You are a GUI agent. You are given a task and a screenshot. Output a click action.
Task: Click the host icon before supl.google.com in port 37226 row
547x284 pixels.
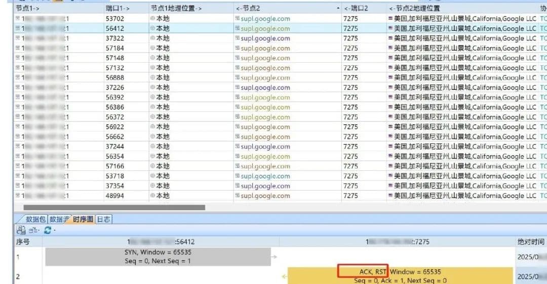[237, 87]
